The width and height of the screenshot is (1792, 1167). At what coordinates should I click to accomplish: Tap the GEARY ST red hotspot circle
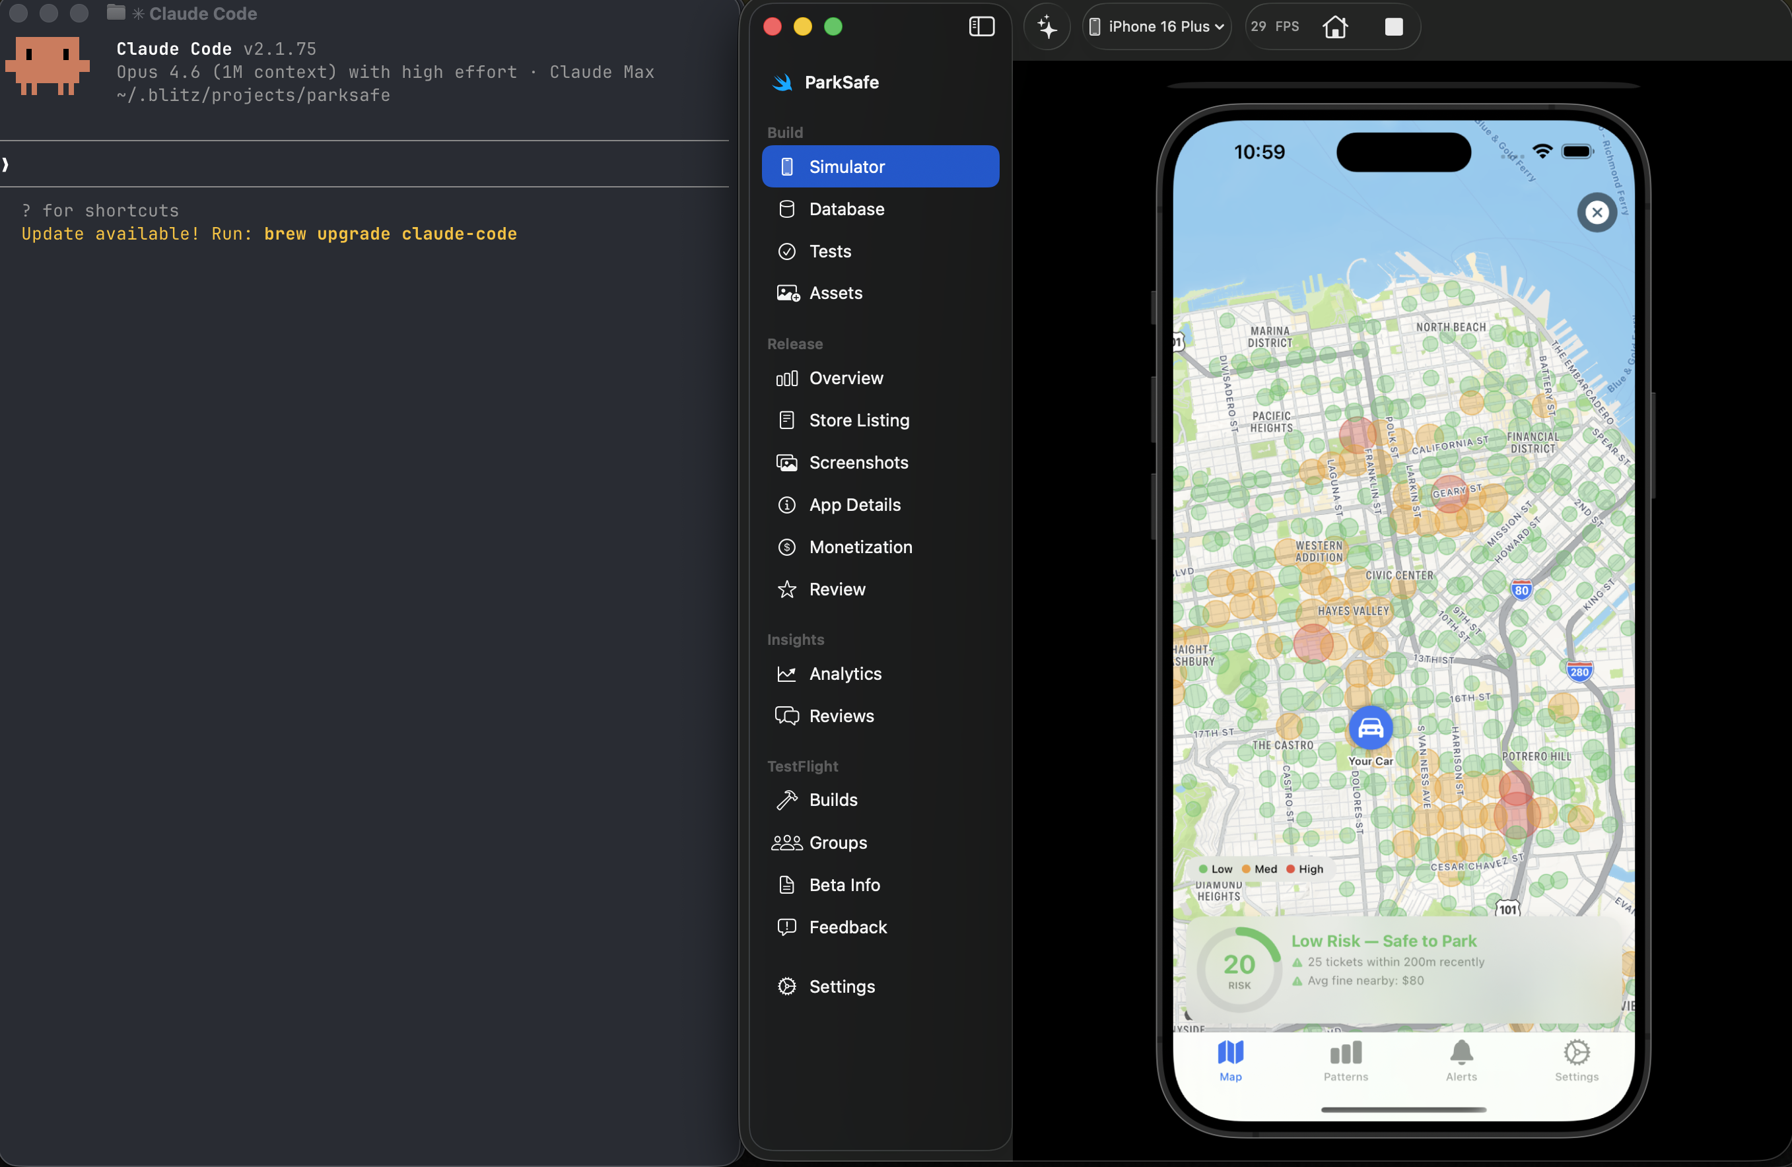pyautogui.click(x=1449, y=494)
